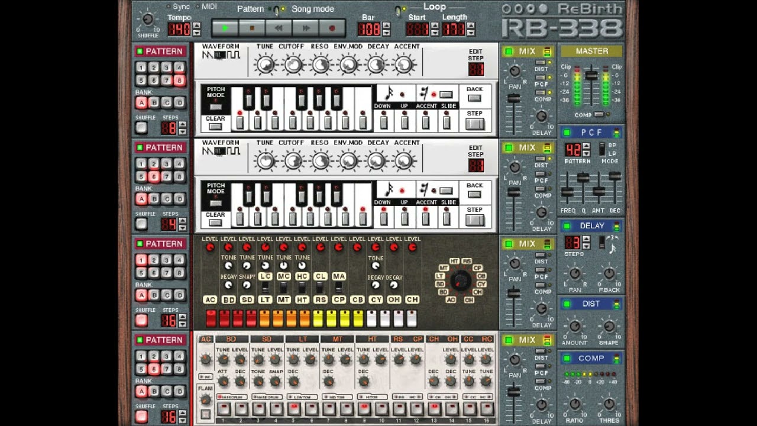
Task: Click the PCF Q slider
Action: [583, 177]
